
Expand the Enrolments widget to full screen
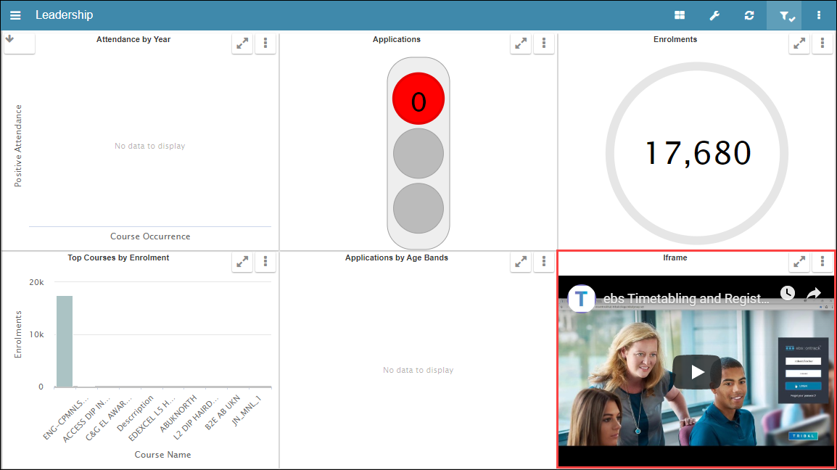click(799, 43)
